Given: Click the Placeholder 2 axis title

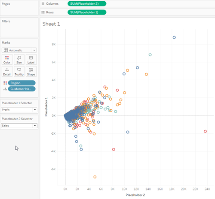Looking at the screenshot, I should pos(135,195).
